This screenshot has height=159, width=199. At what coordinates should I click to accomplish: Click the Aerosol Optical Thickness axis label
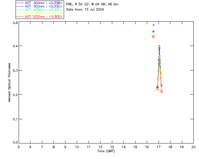pyautogui.click(x=9, y=83)
